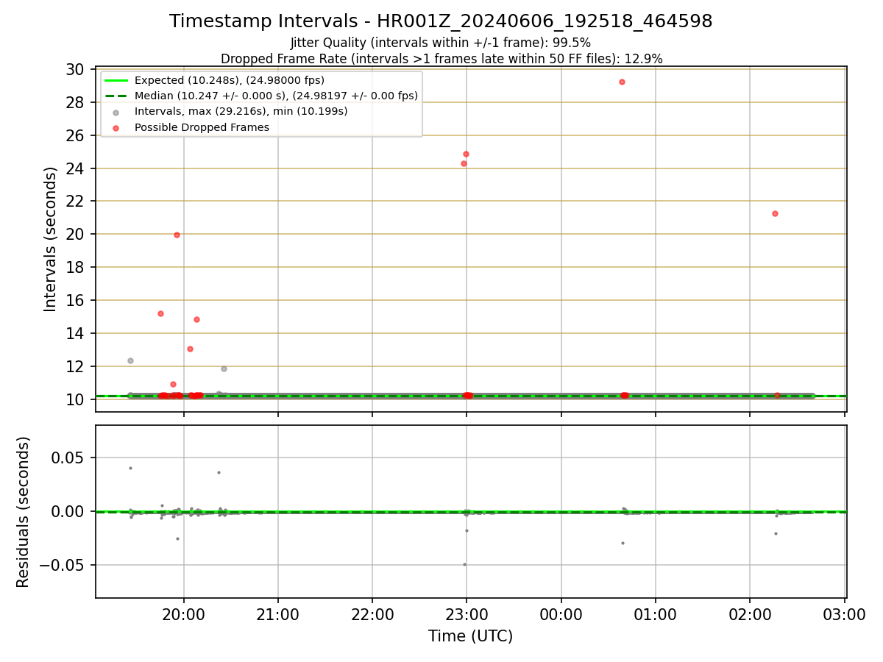Screen dimensions: 883x662
Task: Select the residual point near 0.04 at the start
Action: pos(130,468)
